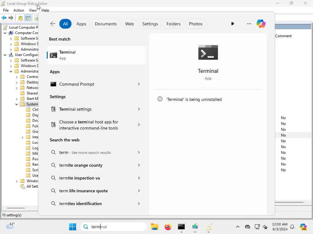The width and height of the screenshot is (313, 234).
Task: Open the Command Prompt app result
Action: point(96,84)
